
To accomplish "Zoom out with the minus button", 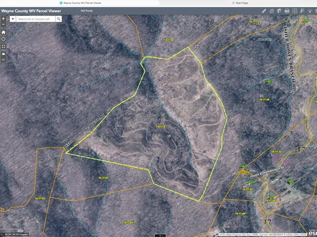I will pyautogui.click(x=3, y=24).
